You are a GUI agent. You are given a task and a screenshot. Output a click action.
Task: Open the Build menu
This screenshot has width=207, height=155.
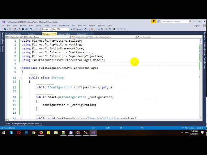click(31, 26)
